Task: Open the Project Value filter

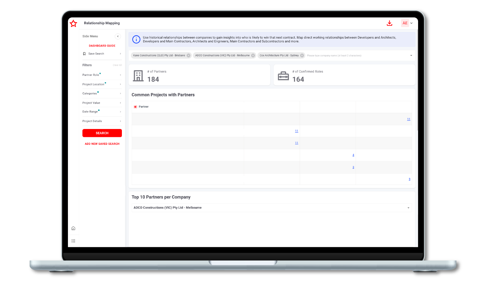Action: [x=102, y=103]
